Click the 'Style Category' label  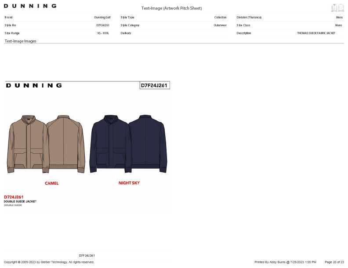point(130,25)
